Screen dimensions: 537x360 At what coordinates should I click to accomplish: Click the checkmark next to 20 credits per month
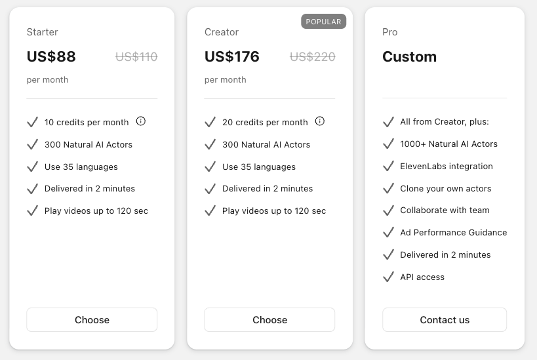pyautogui.click(x=210, y=122)
